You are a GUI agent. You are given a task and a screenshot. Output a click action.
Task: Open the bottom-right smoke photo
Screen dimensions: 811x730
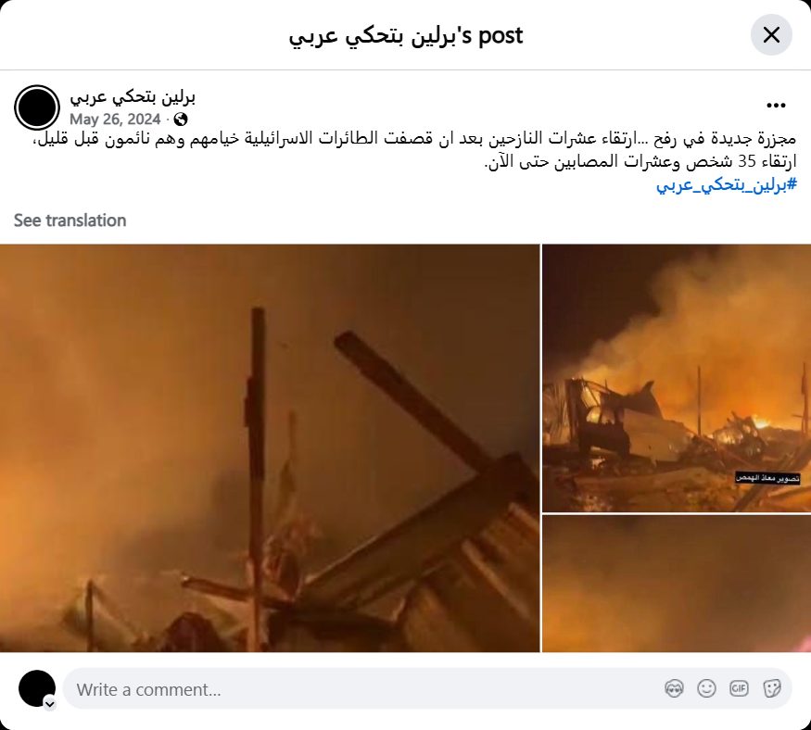click(677, 584)
